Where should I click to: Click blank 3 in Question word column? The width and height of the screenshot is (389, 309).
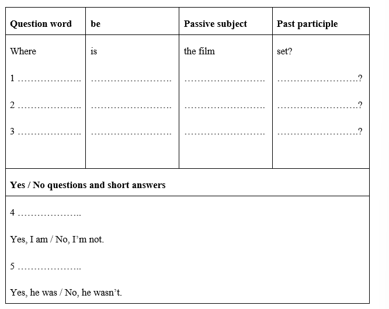[49, 132]
